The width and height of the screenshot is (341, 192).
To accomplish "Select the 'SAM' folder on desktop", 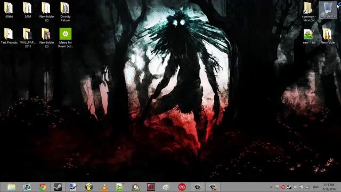I will [28, 10].
